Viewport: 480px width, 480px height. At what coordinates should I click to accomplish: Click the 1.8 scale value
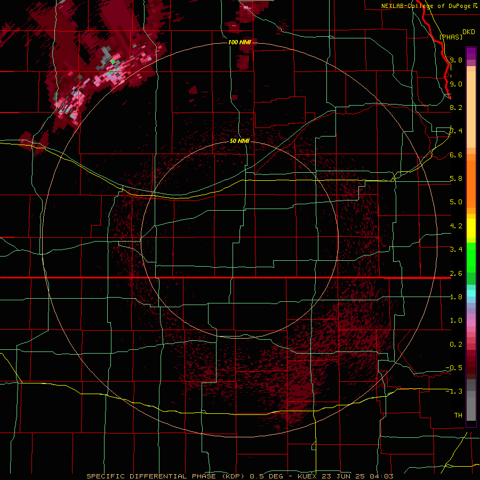coord(456,297)
